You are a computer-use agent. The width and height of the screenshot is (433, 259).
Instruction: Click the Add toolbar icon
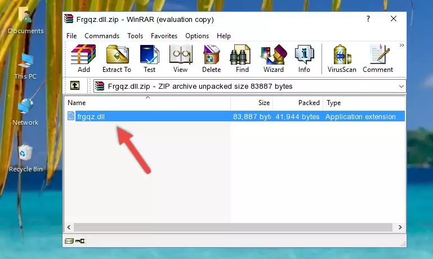[x=83, y=58]
